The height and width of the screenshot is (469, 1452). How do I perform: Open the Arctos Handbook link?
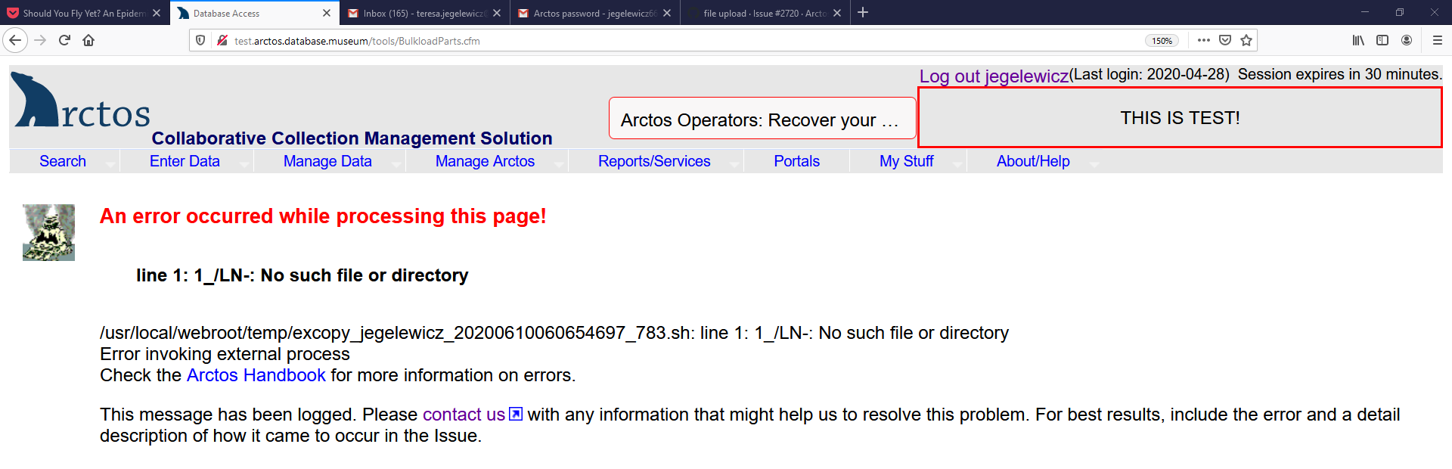coord(256,375)
